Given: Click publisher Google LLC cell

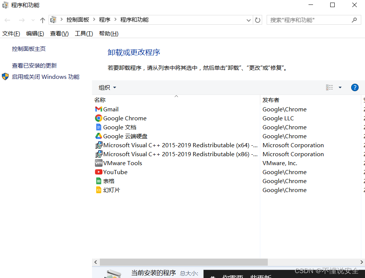Looking at the screenshot, I should pyautogui.click(x=278, y=118).
